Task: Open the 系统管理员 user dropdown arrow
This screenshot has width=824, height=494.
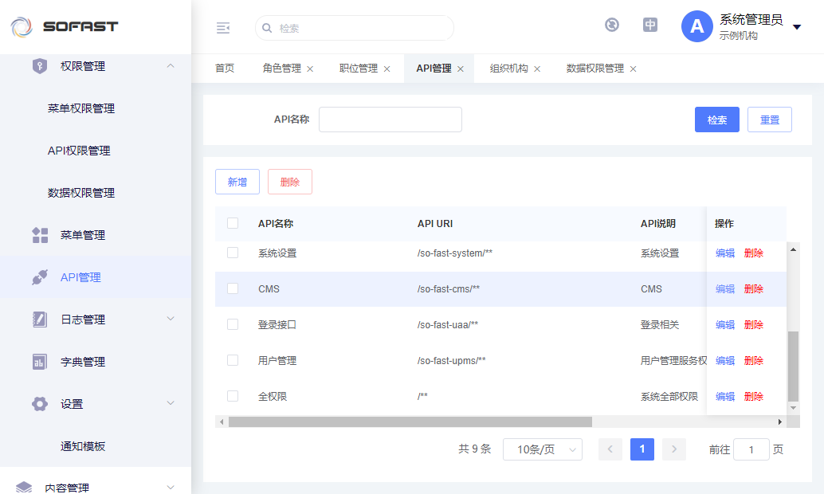Action: click(797, 27)
